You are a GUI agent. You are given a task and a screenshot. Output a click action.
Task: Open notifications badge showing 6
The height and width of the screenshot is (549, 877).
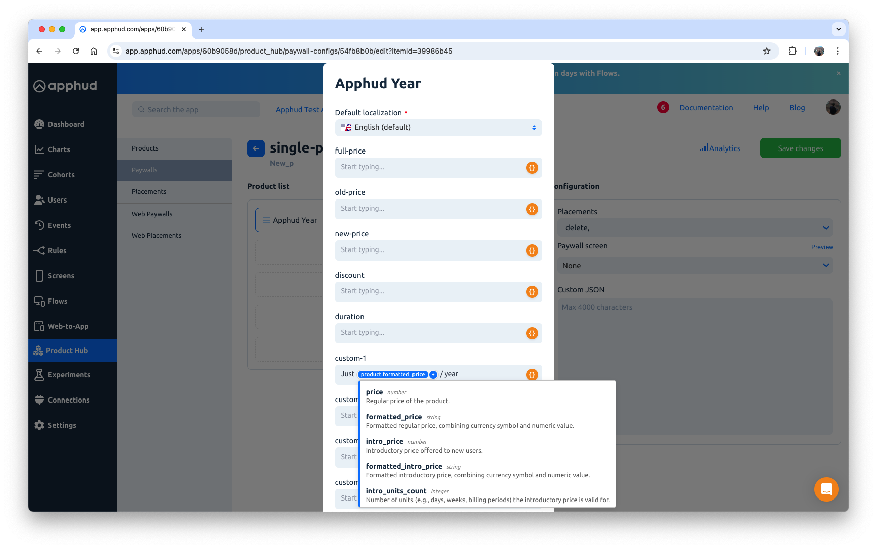(663, 107)
